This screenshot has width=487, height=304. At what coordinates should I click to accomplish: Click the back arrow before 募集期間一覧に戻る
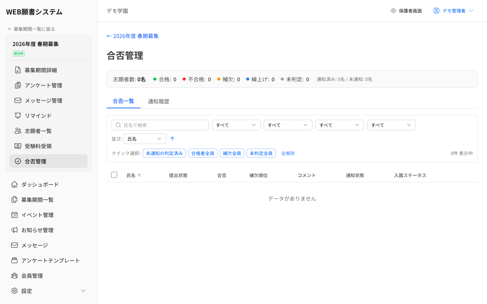[10, 29]
